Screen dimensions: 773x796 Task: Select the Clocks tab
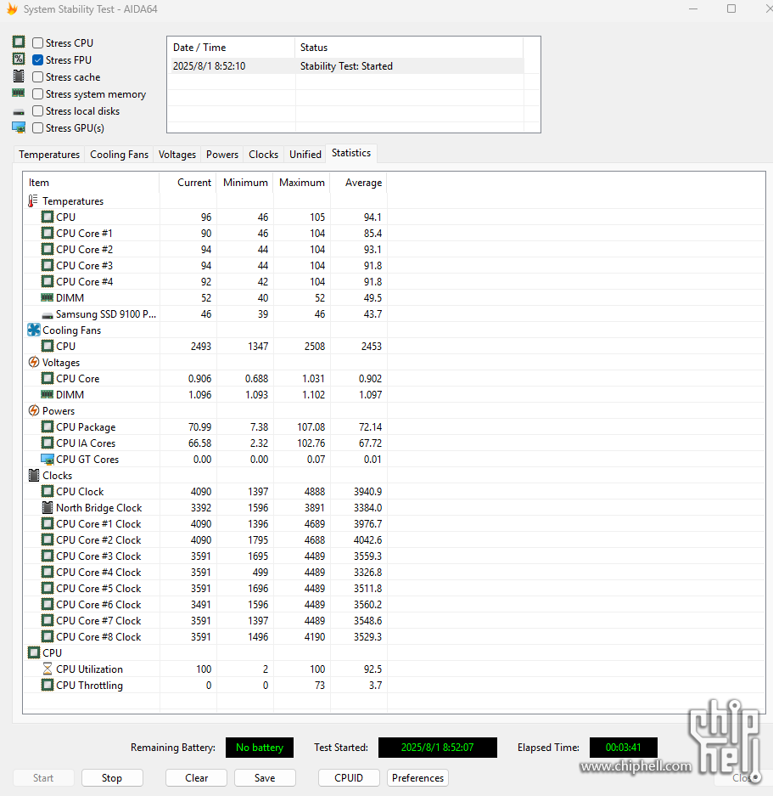tap(263, 155)
